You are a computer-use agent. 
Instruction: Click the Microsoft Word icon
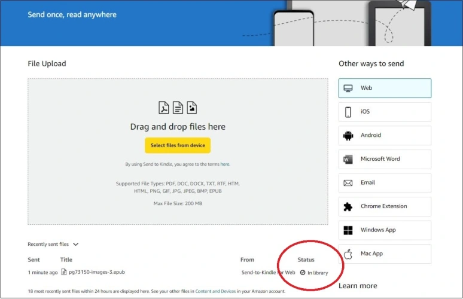click(348, 159)
